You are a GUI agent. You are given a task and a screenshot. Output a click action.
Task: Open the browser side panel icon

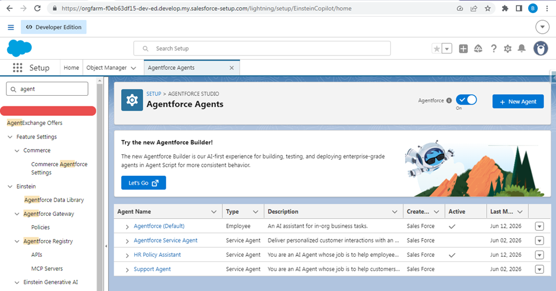pyautogui.click(x=519, y=8)
